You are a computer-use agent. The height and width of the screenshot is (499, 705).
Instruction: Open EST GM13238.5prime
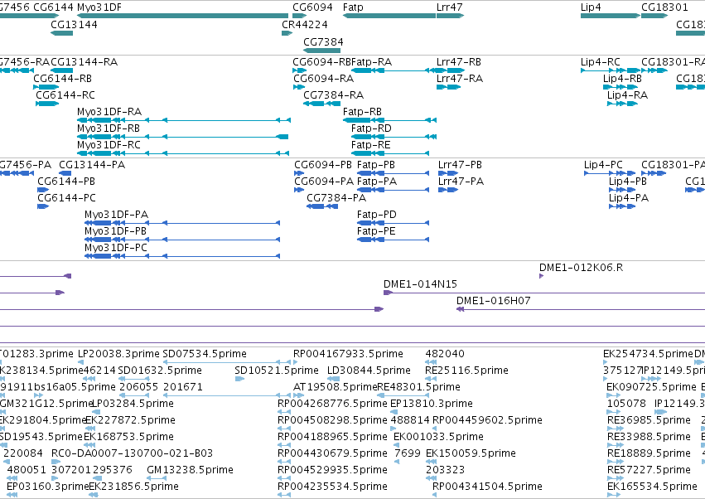(191, 470)
